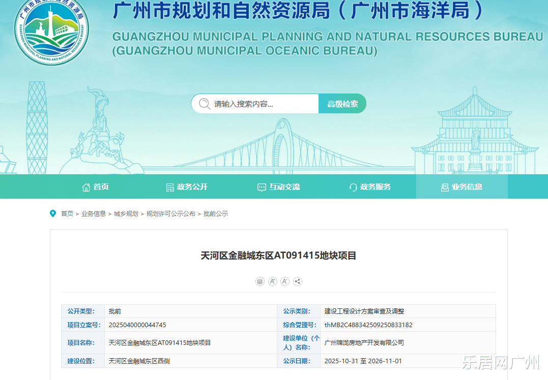This screenshot has height=380, width=548.
Task: Open 批前公示 breadcrumb link
Action: click(216, 214)
